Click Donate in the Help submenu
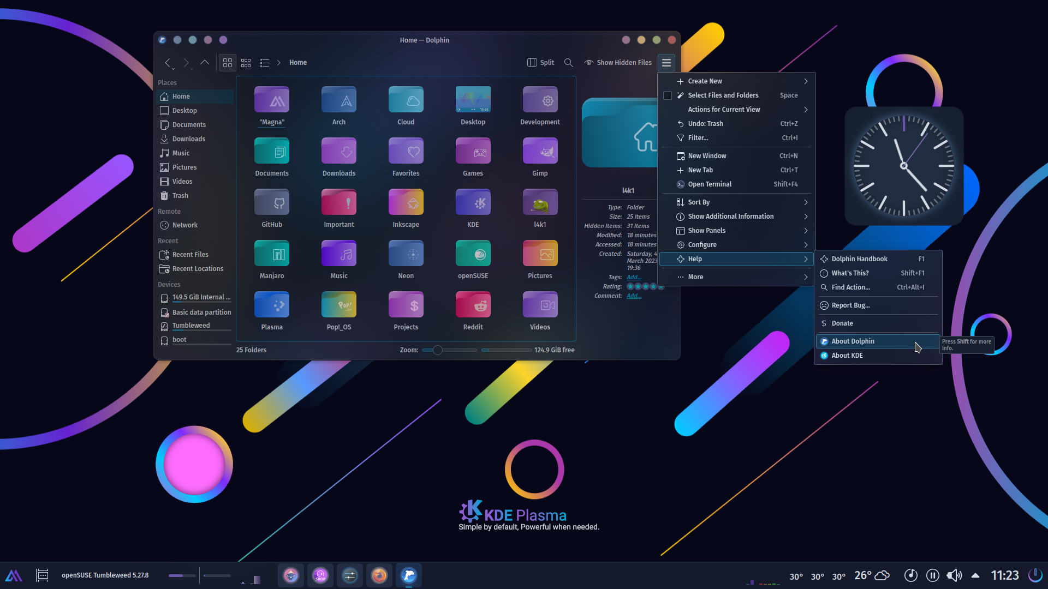1048x589 pixels. [x=878, y=323]
